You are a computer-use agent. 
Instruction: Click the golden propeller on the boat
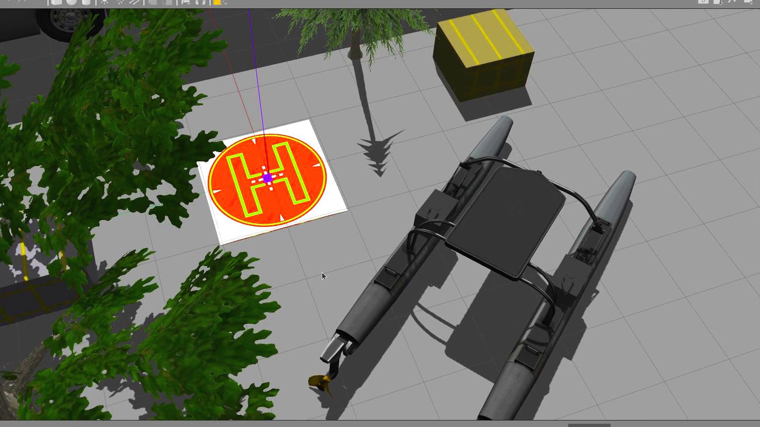pos(320,383)
